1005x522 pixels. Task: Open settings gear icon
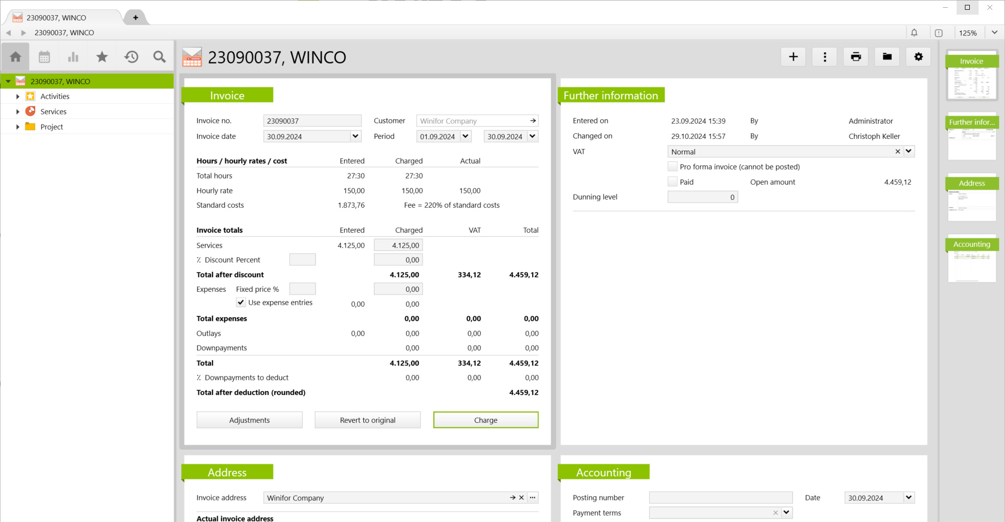pyautogui.click(x=918, y=57)
